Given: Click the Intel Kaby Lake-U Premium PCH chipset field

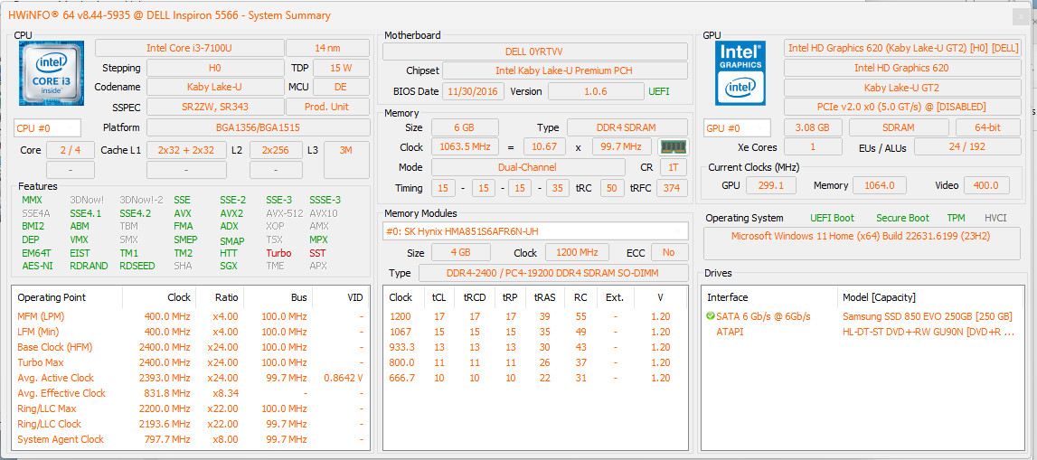Looking at the screenshot, I should [x=565, y=70].
